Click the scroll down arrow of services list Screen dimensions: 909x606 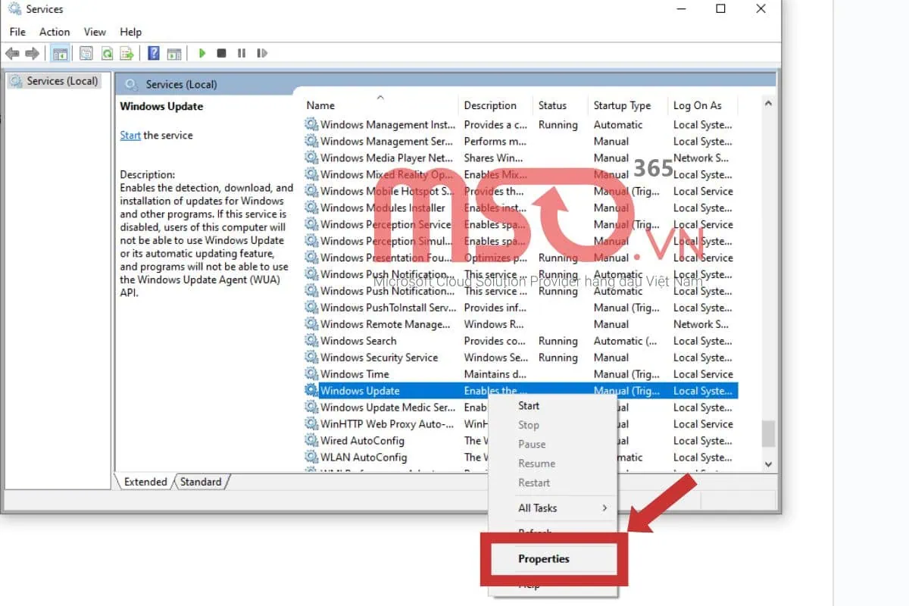(768, 464)
